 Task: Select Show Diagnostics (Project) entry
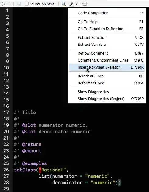tap(107, 99)
